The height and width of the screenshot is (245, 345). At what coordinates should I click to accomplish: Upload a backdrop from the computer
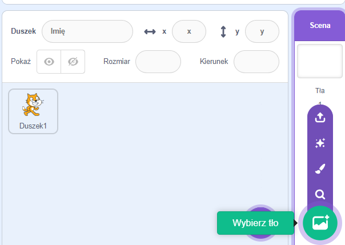pos(320,117)
